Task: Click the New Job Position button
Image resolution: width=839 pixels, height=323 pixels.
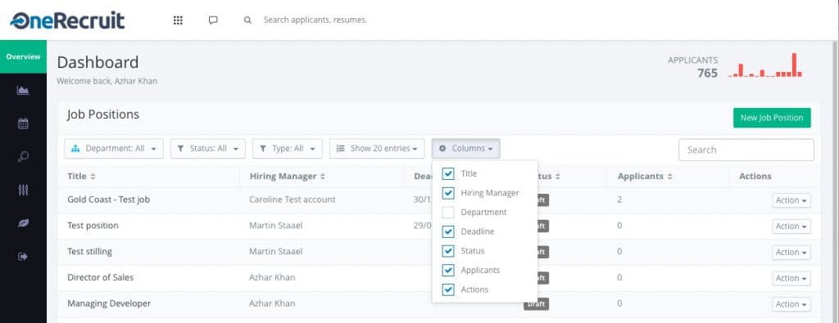Action: 772,118
